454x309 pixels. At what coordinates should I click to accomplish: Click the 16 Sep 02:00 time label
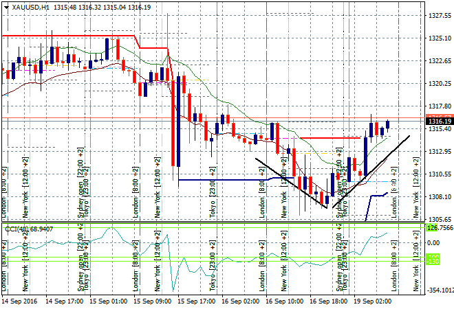click(x=241, y=301)
